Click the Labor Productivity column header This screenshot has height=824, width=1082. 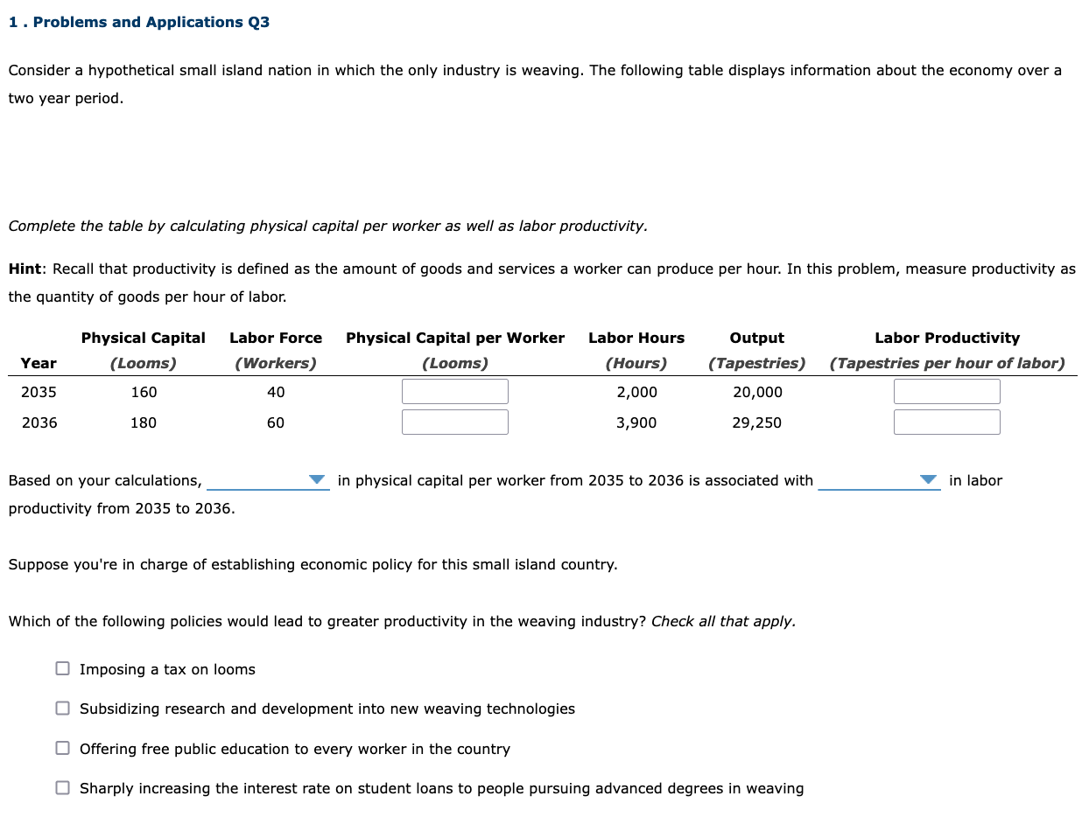point(946,338)
